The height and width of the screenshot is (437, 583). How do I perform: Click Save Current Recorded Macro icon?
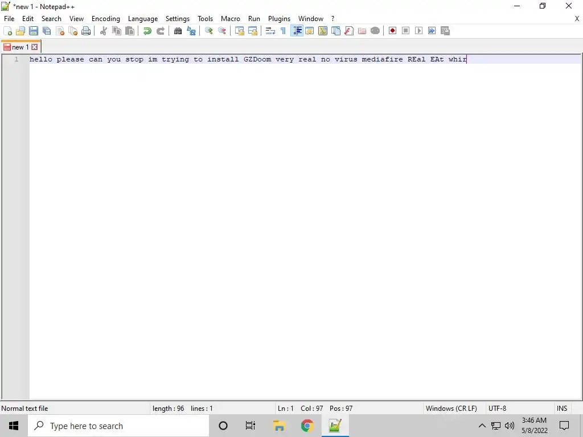coord(445,31)
